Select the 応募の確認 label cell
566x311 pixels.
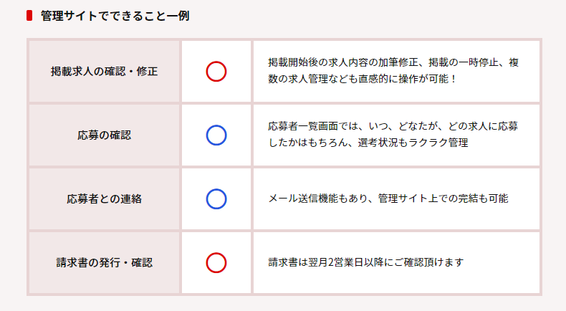pos(104,135)
